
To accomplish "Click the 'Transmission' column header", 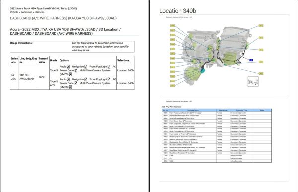I will (43, 60).
